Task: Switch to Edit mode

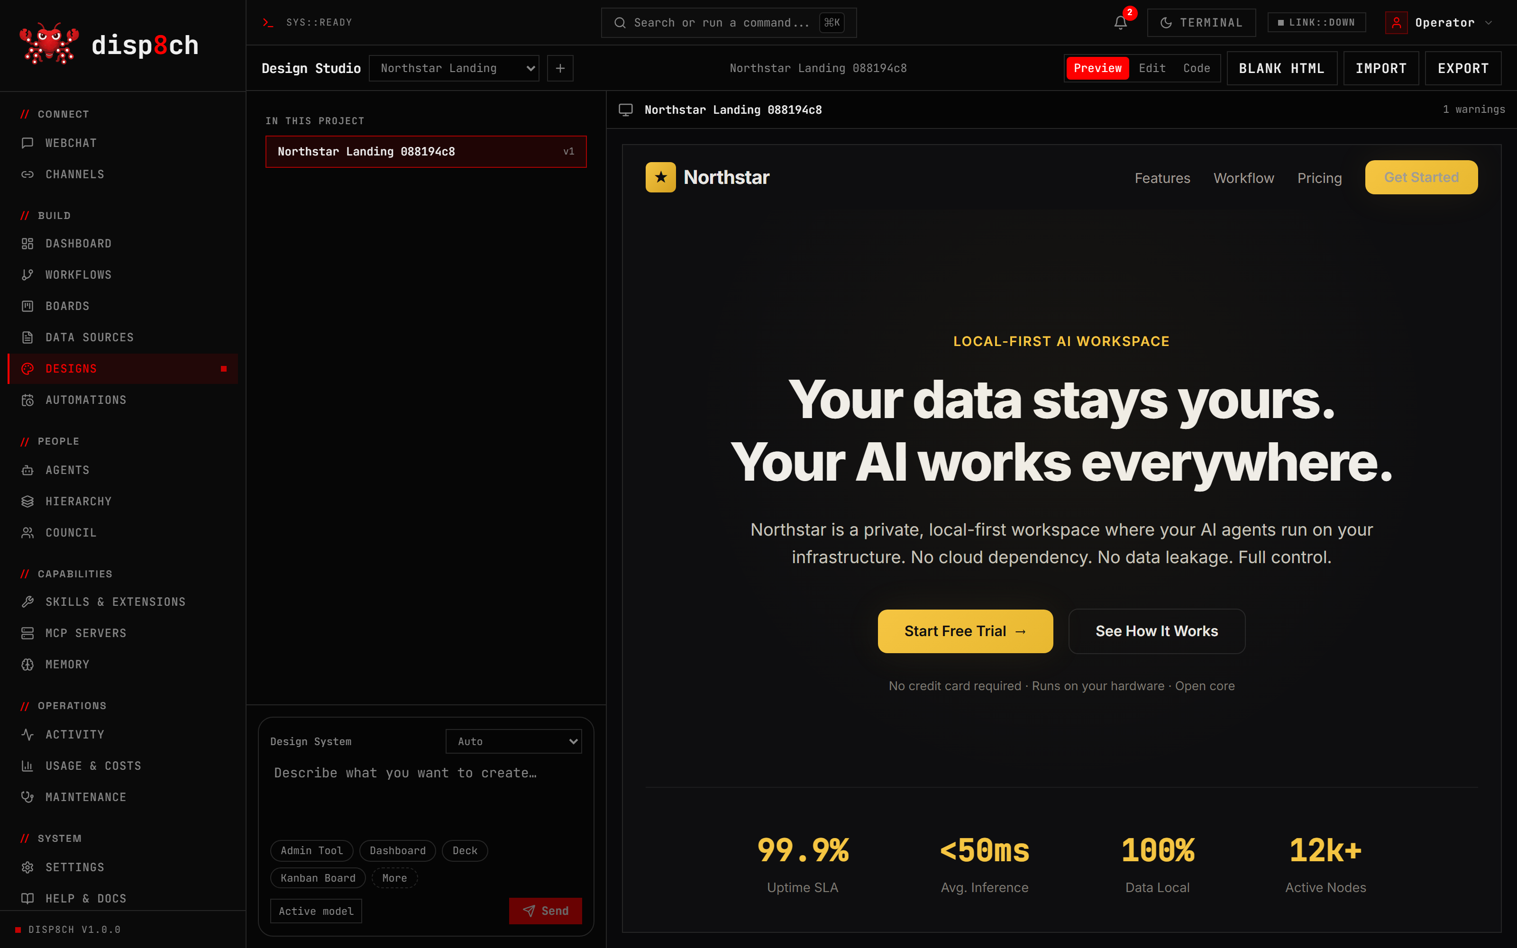Action: [1152, 68]
